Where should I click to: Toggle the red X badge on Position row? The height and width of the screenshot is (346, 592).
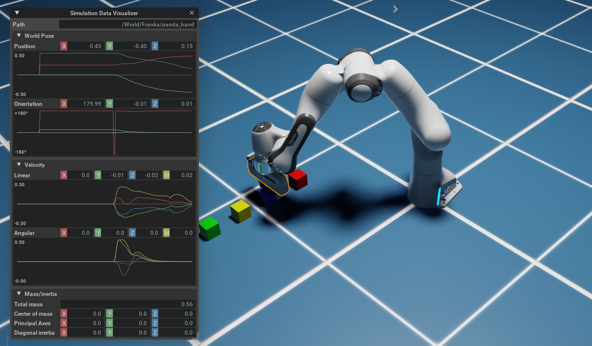point(64,46)
